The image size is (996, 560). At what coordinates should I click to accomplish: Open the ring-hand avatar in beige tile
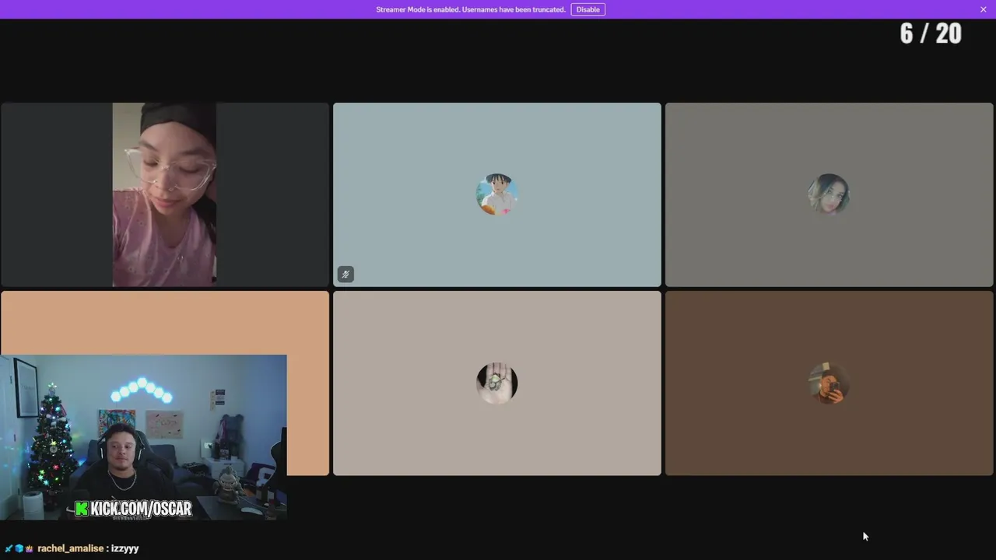tap(497, 383)
